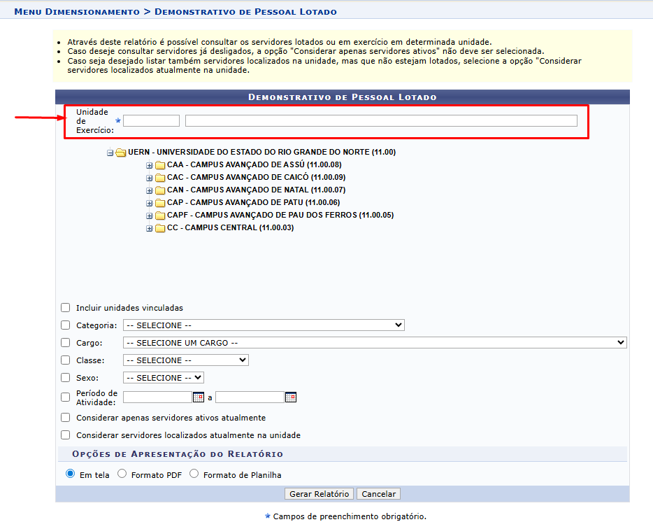Click the CAA Campus Avançado de Assú folder icon
This screenshot has width=653, height=529.
point(160,165)
